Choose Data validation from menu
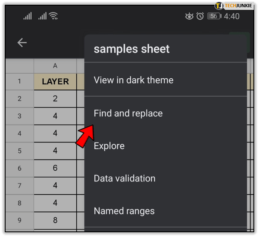Image resolution: width=259 pixels, height=237 pixels. [124, 178]
